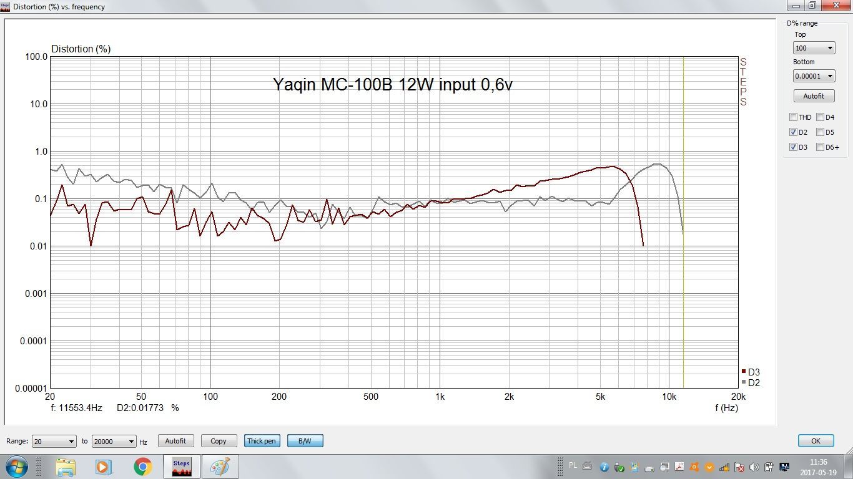Open the volume speaker tray icon
853x479 pixels.
coord(754,467)
